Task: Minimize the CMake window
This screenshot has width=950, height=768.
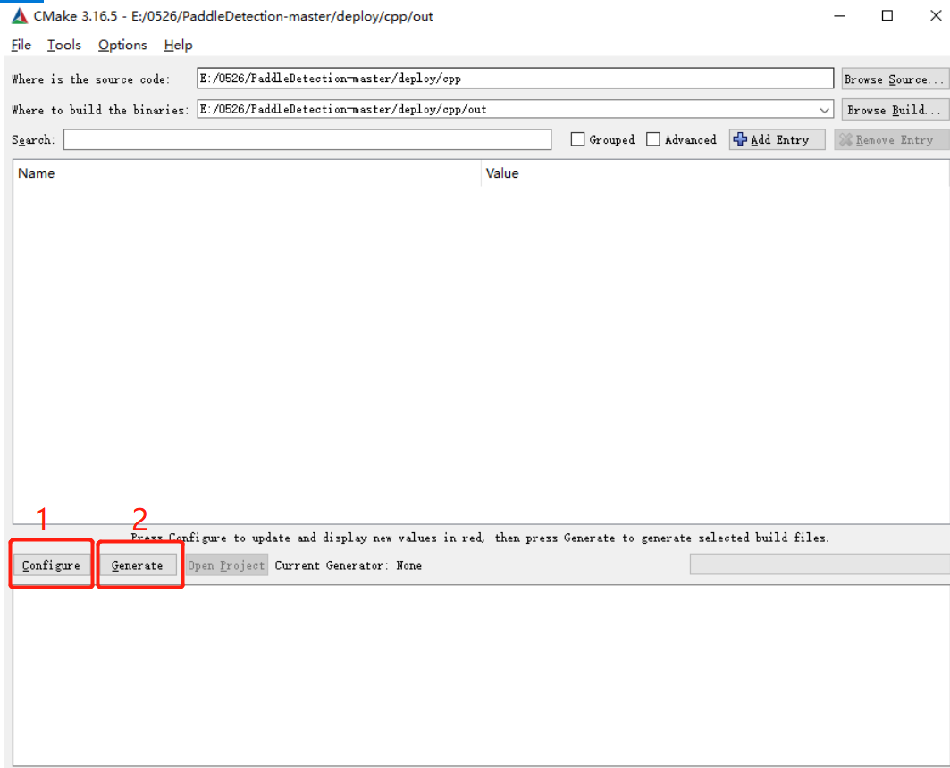Action: [839, 16]
